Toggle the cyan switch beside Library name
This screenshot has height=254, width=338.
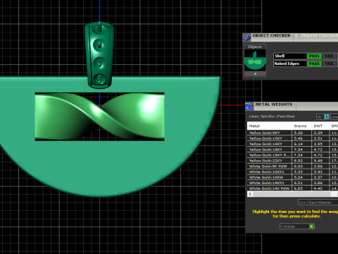point(326,116)
